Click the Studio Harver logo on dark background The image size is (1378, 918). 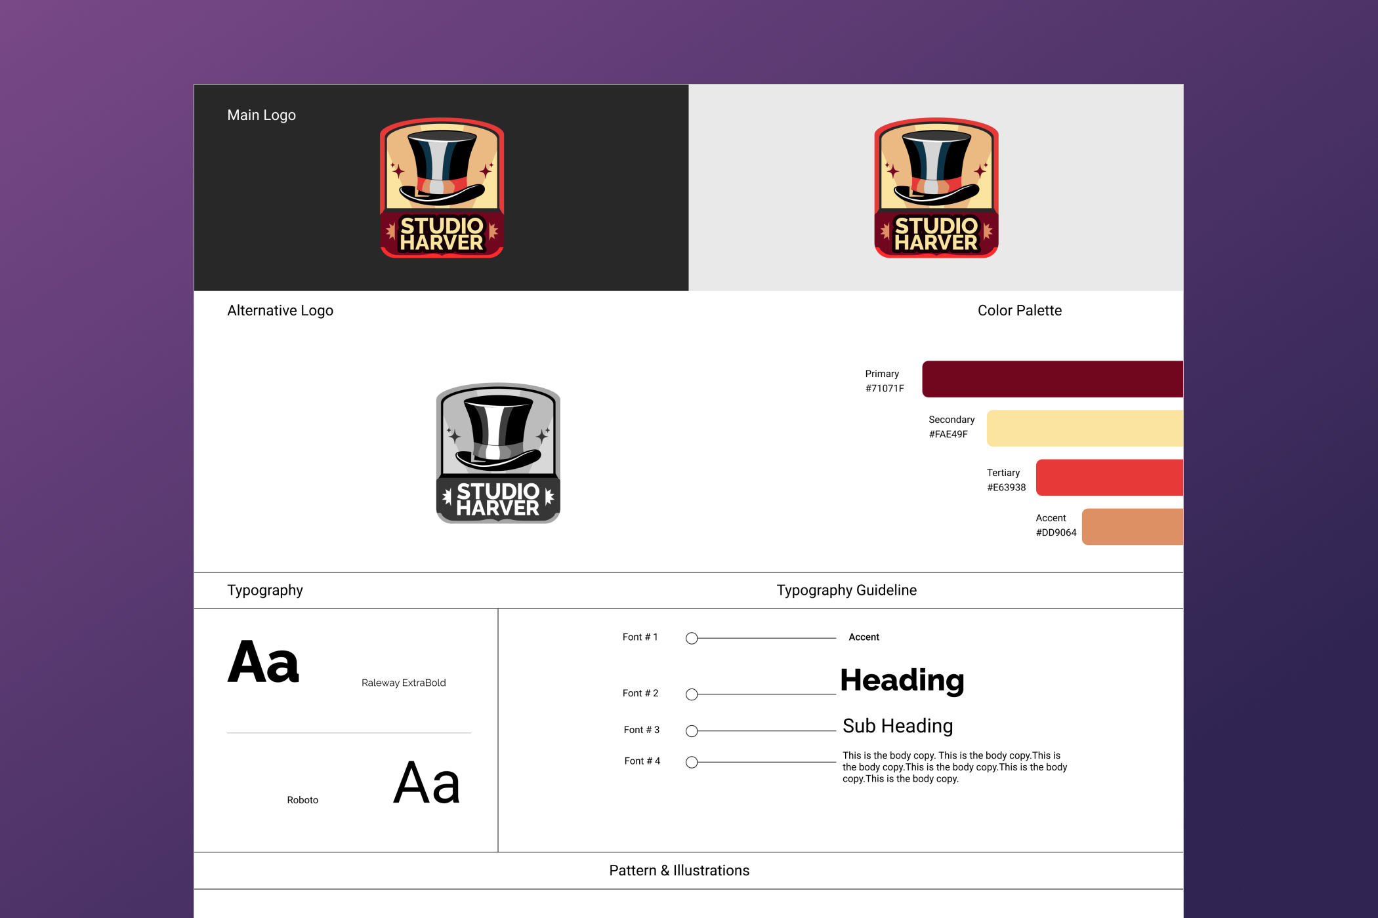point(442,188)
